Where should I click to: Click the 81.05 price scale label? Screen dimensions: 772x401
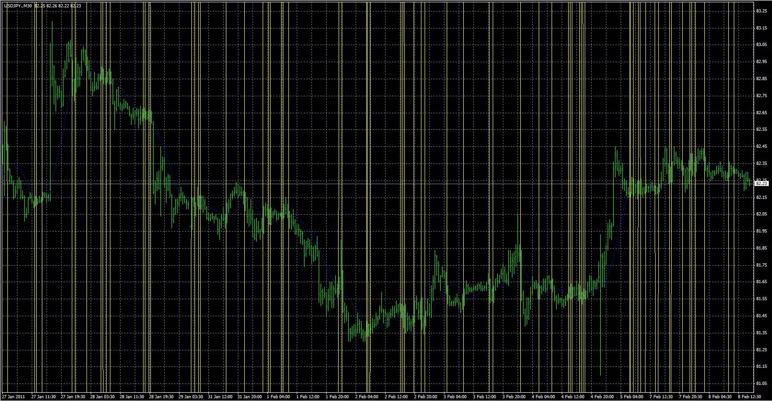pos(761,384)
